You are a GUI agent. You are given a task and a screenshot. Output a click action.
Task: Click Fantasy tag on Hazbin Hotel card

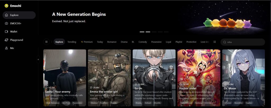198,103
